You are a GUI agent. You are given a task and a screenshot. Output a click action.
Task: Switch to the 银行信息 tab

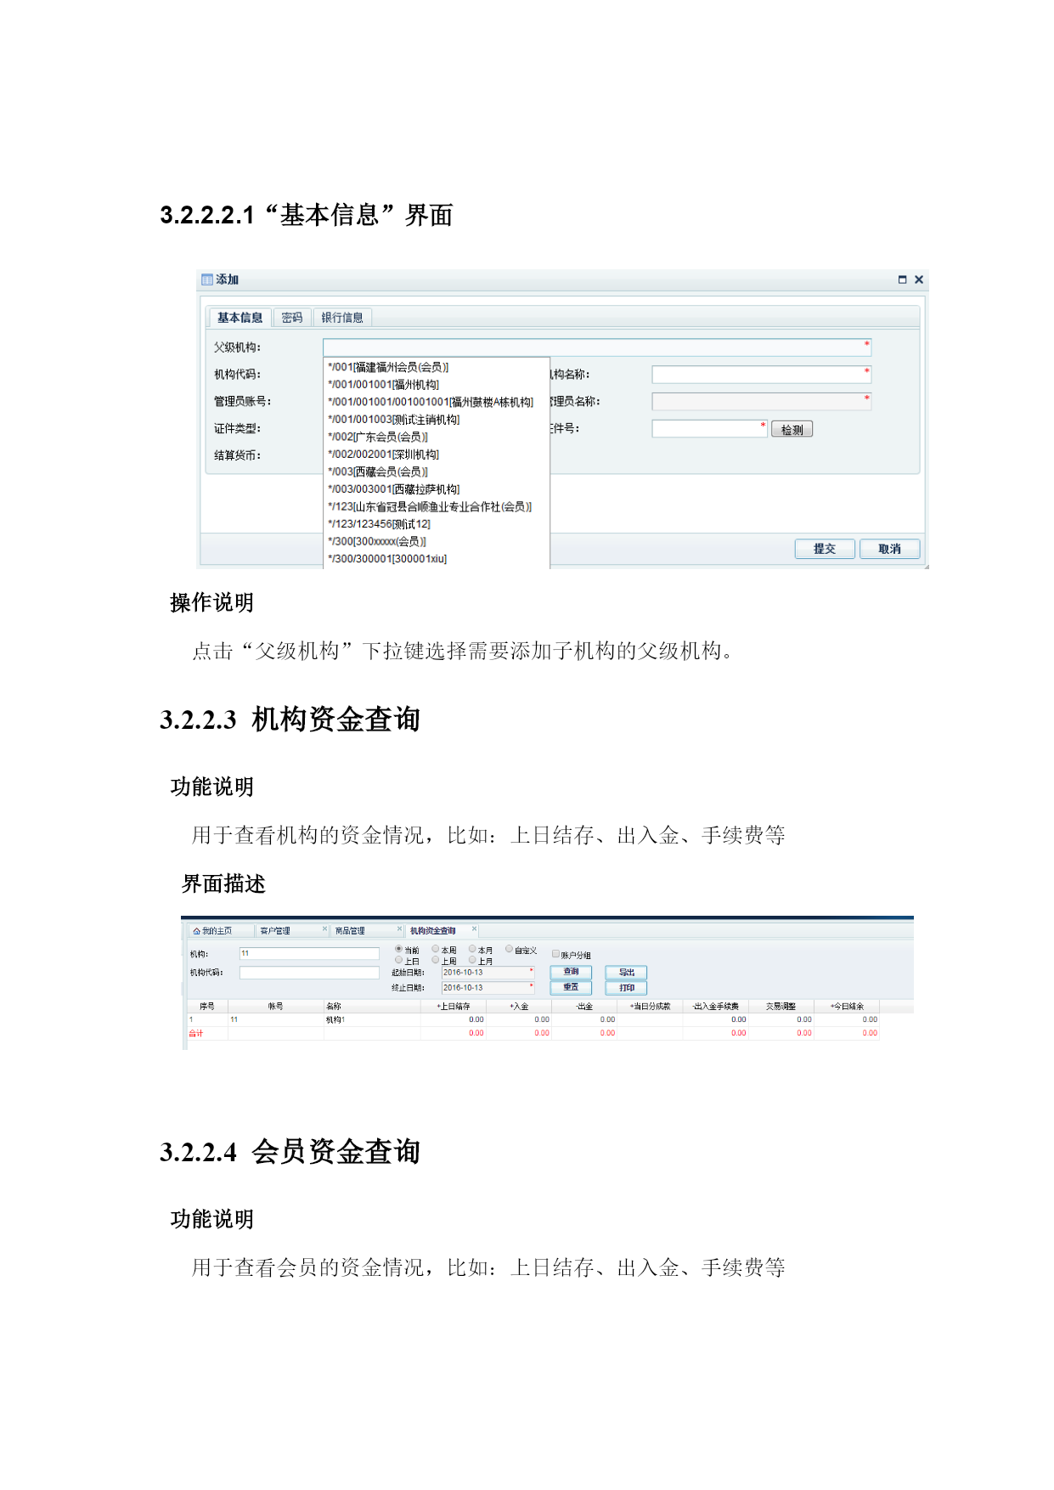point(342,318)
